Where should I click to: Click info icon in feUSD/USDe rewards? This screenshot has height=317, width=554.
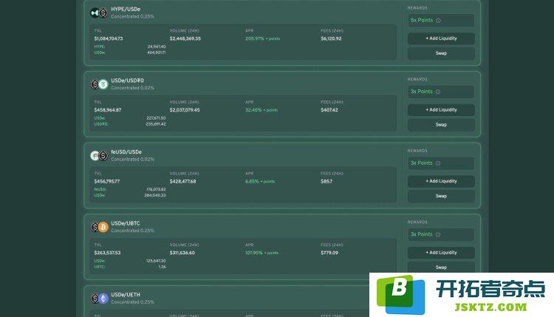tap(438, 163)
